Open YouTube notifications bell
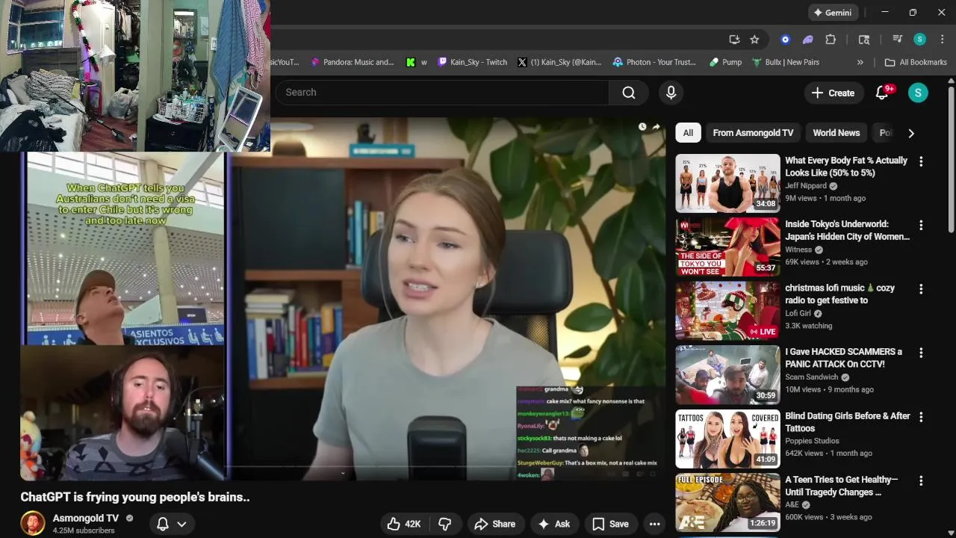This screenshot has width=956, height=538. pos(883,93)
